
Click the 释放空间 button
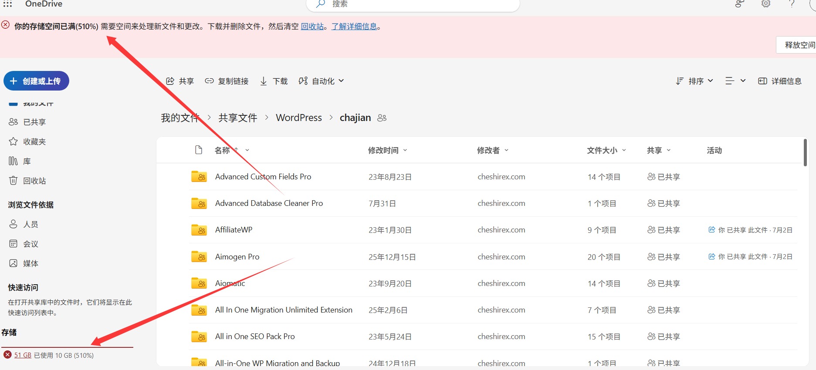[x=796, y=45]
